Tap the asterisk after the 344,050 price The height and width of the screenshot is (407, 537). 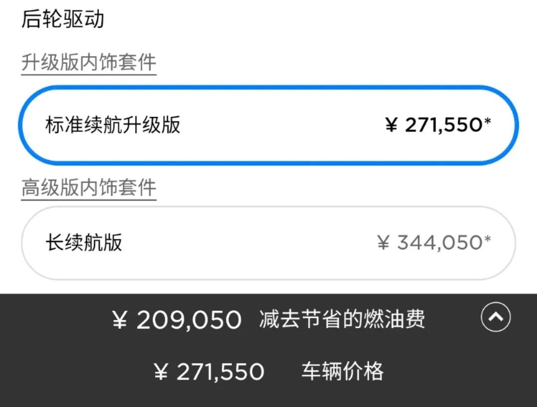[487, 240]
